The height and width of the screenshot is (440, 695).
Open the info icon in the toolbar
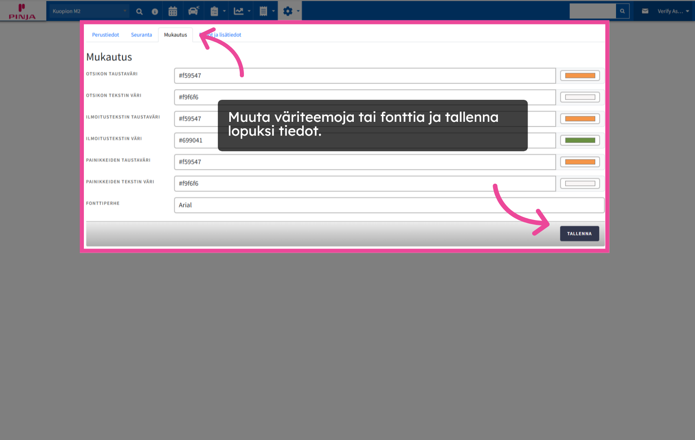(155, 11)
